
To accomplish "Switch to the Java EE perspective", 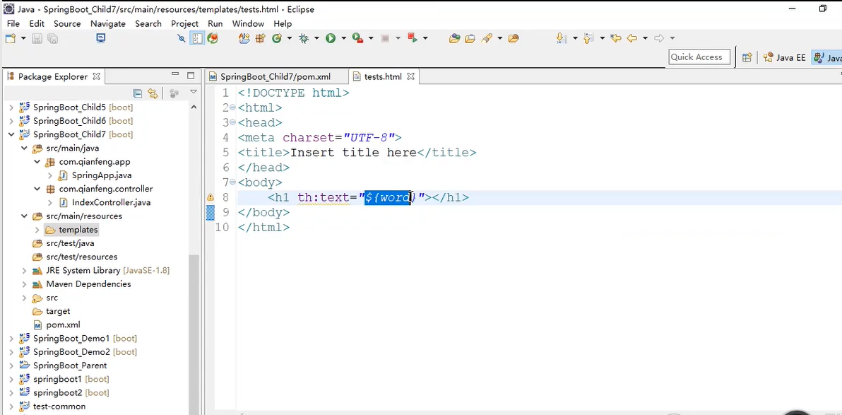I will (785, 57).
